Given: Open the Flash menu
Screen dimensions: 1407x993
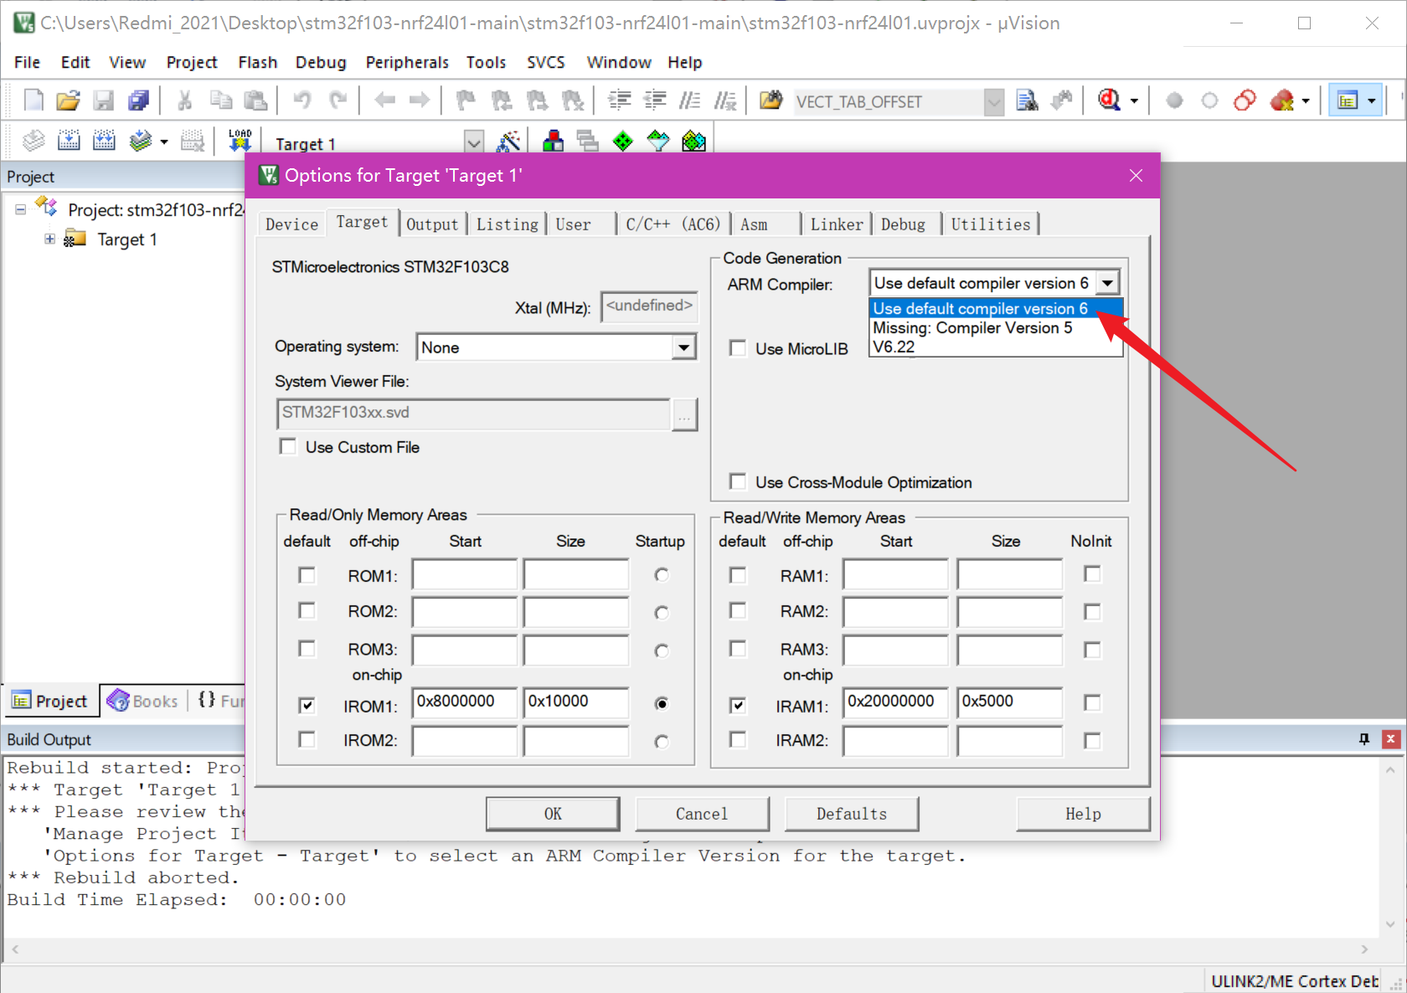Looking at the screenshot, I should tap(257, 62).
